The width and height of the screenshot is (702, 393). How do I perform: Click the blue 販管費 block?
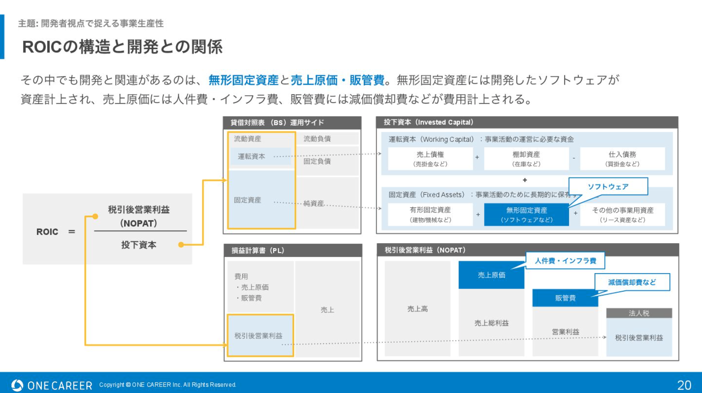click(565, 298)
